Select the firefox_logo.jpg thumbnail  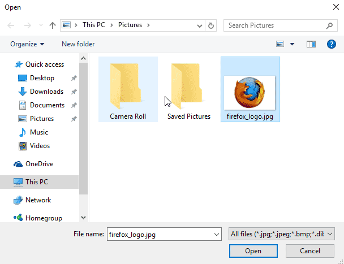point(250,93)
